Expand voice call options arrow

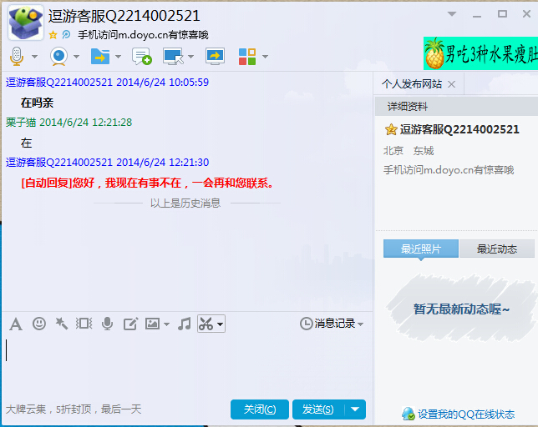34,57
